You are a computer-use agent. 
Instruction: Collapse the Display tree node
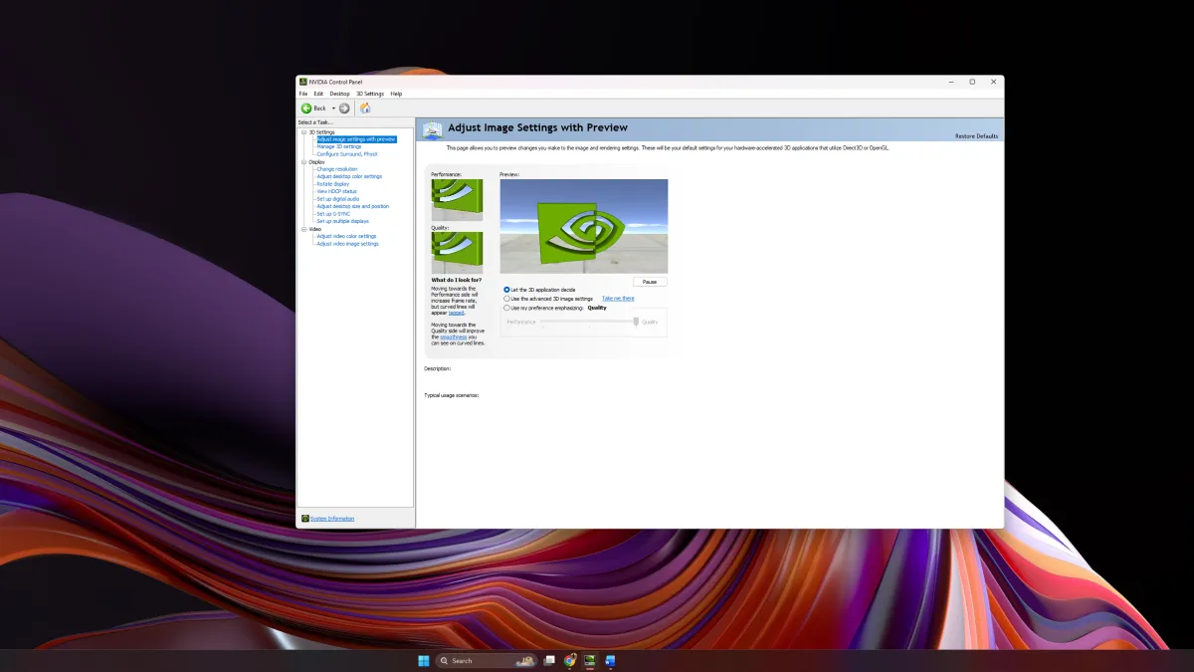tap(304, 161)
